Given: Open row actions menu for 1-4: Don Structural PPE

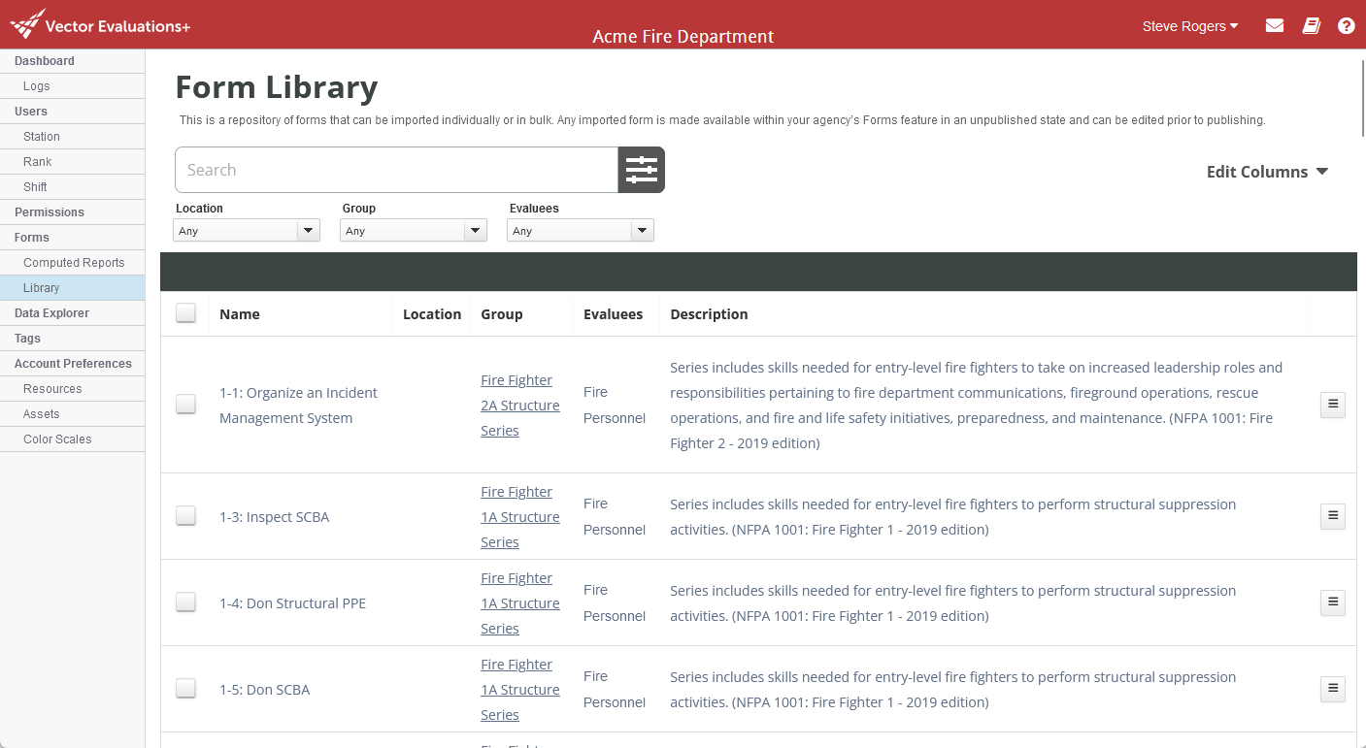Looking at the screenshot, I should pyautogui.click(x=1332, y=602).
